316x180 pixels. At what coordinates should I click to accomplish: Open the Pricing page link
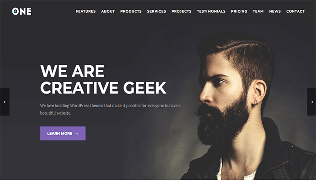(239, 11)
